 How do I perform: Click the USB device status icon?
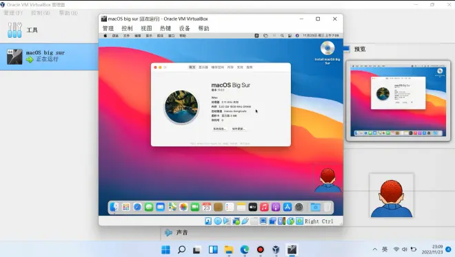tap(245, 221)
